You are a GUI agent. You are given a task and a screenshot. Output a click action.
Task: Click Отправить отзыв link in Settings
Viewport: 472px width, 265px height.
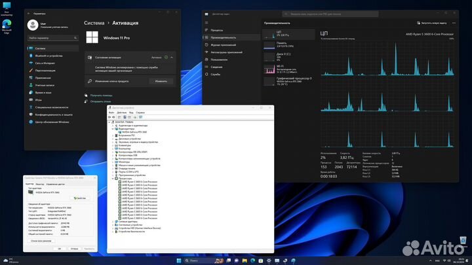(x=100, y=101)
